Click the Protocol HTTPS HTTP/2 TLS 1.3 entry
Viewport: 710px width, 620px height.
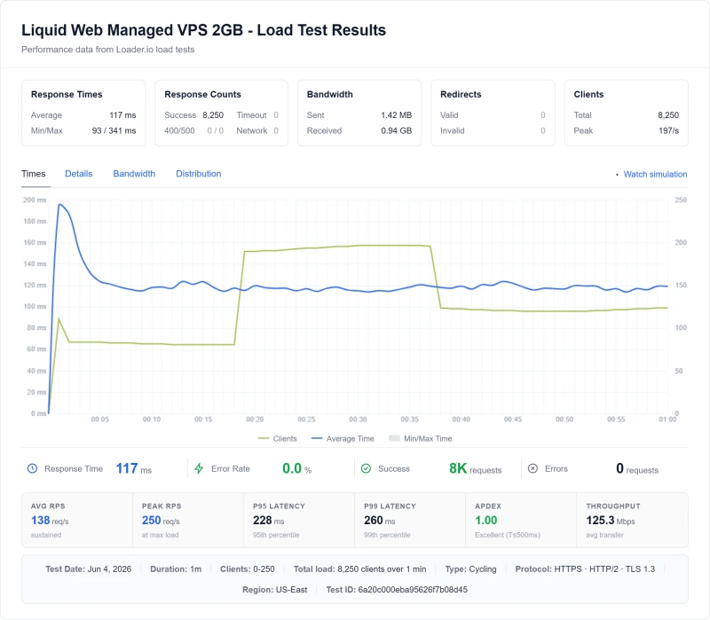tap(585, 569)
